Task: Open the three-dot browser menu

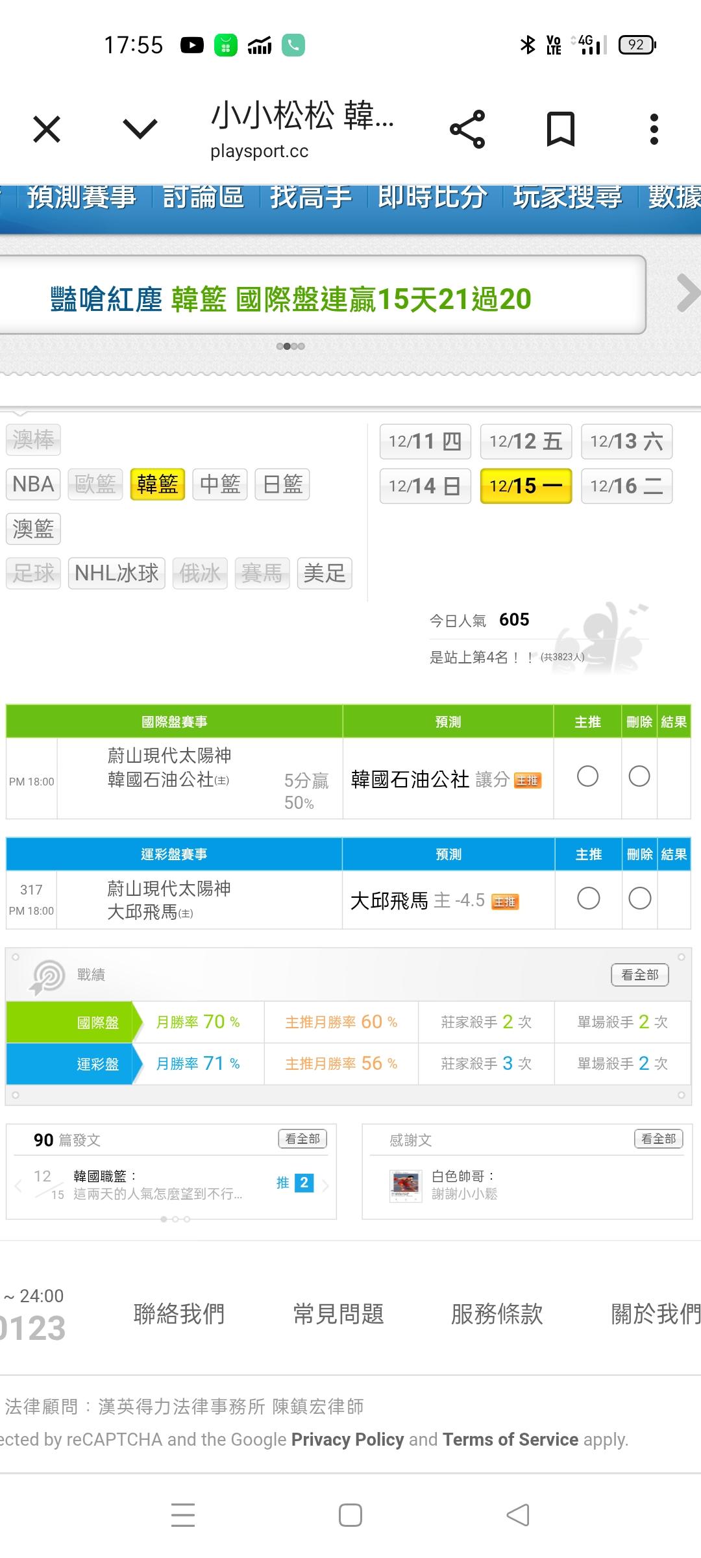Action: [x=654, y=129]
